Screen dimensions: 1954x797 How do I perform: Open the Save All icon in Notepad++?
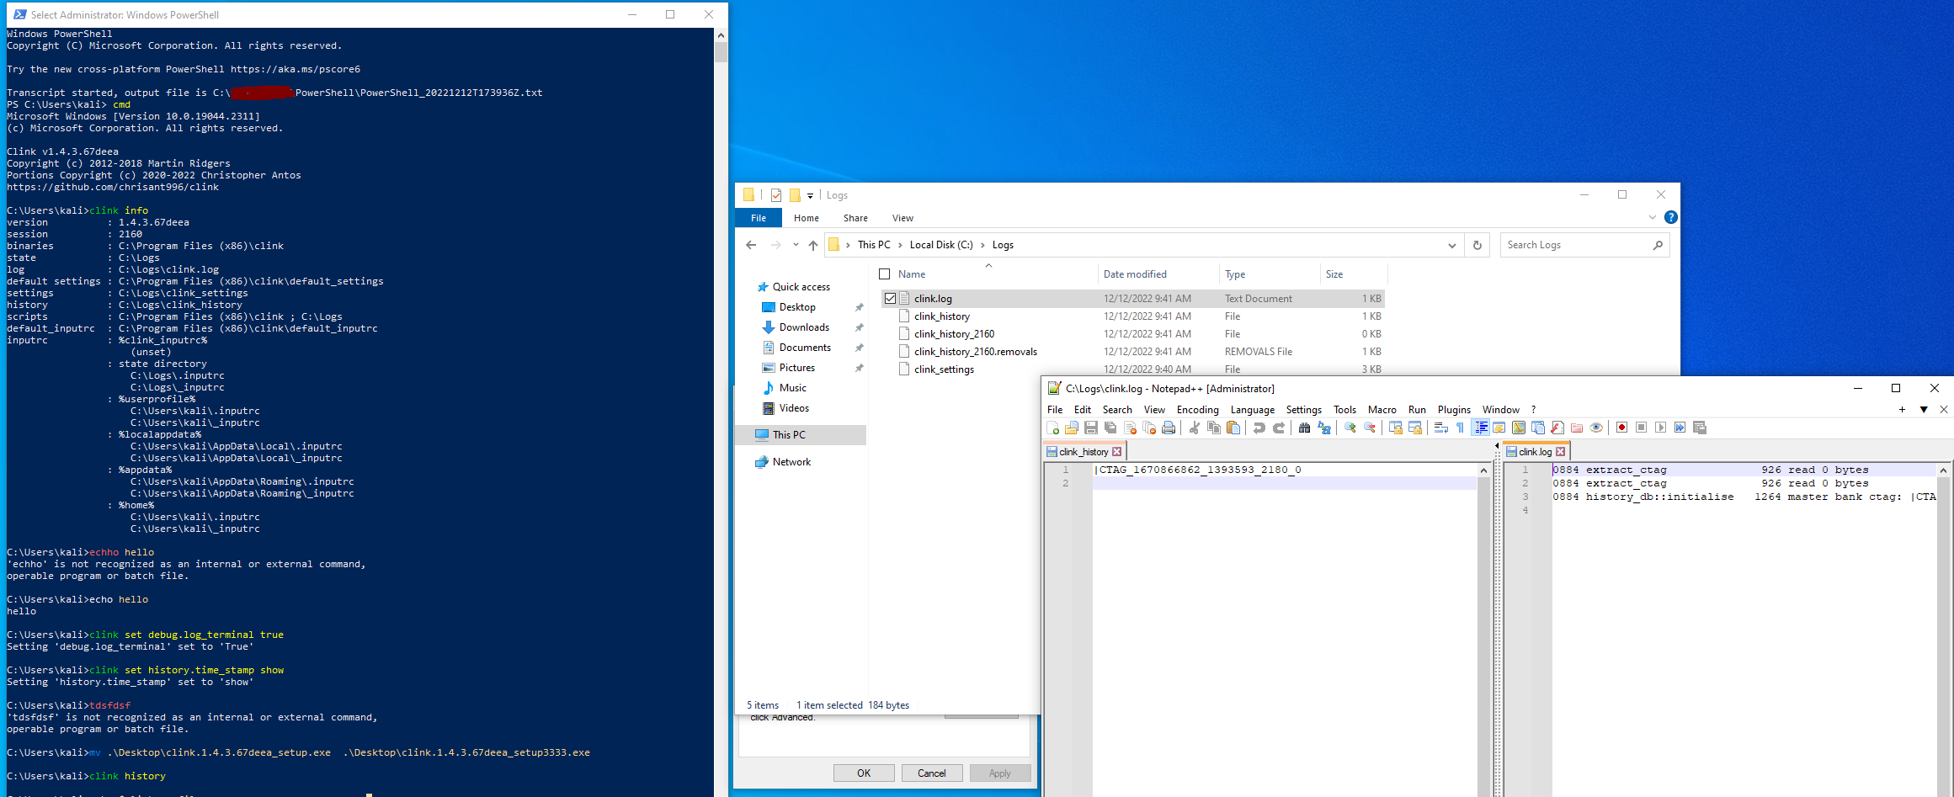point(1110,428)
